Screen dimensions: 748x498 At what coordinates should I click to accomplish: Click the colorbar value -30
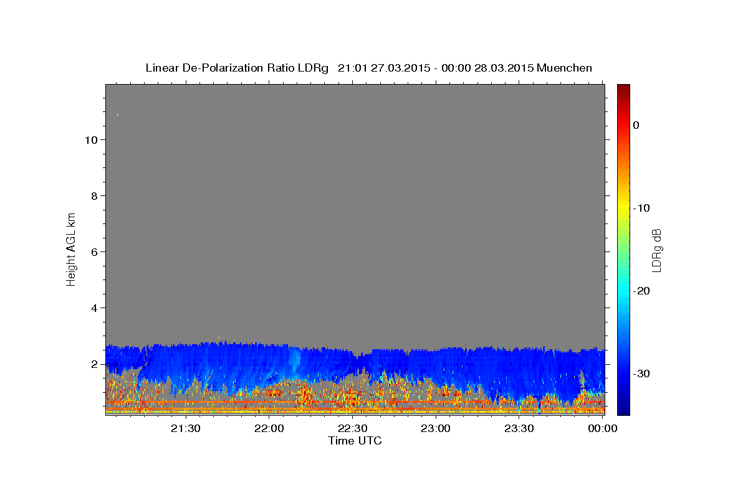(x=642, y=374)
